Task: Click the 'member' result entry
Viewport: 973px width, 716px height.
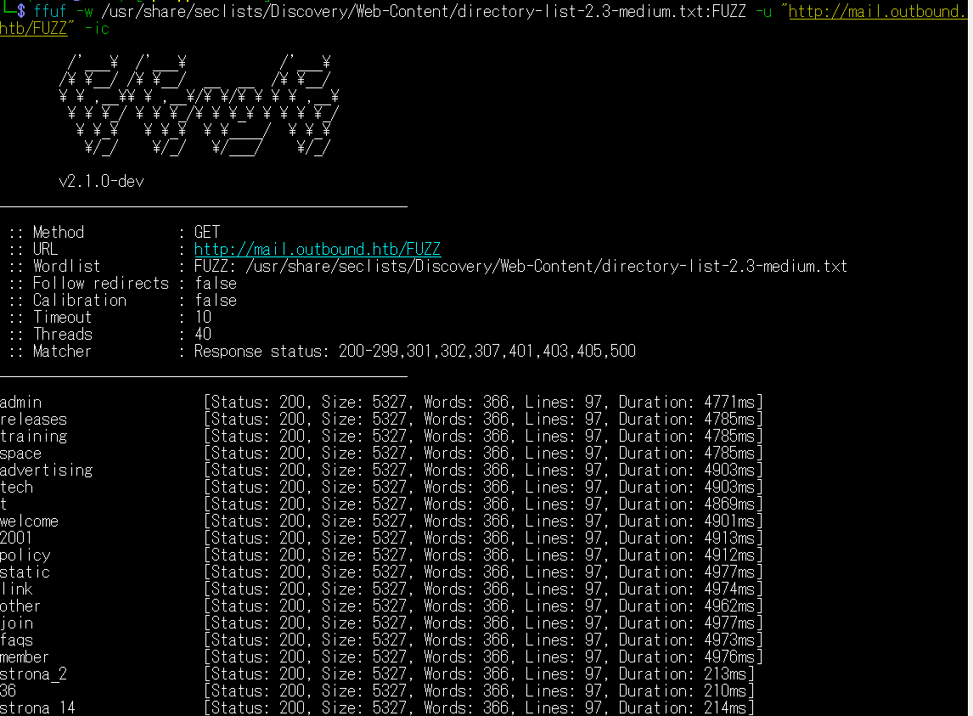Action: coord(25,657)
